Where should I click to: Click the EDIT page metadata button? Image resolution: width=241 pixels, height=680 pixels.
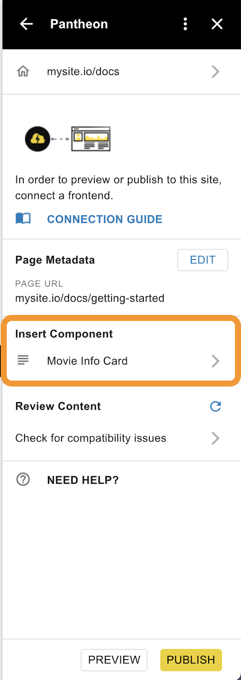[x=203, y=260]
